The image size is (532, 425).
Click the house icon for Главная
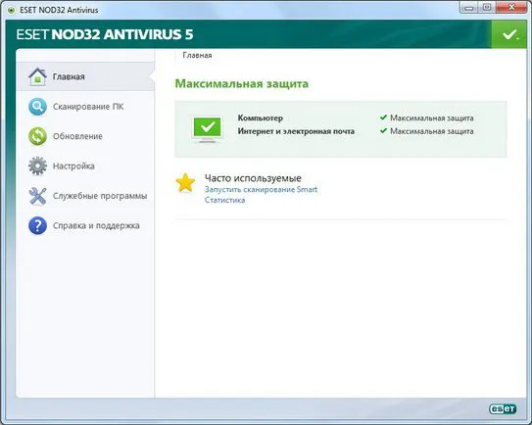click(37, 76)
